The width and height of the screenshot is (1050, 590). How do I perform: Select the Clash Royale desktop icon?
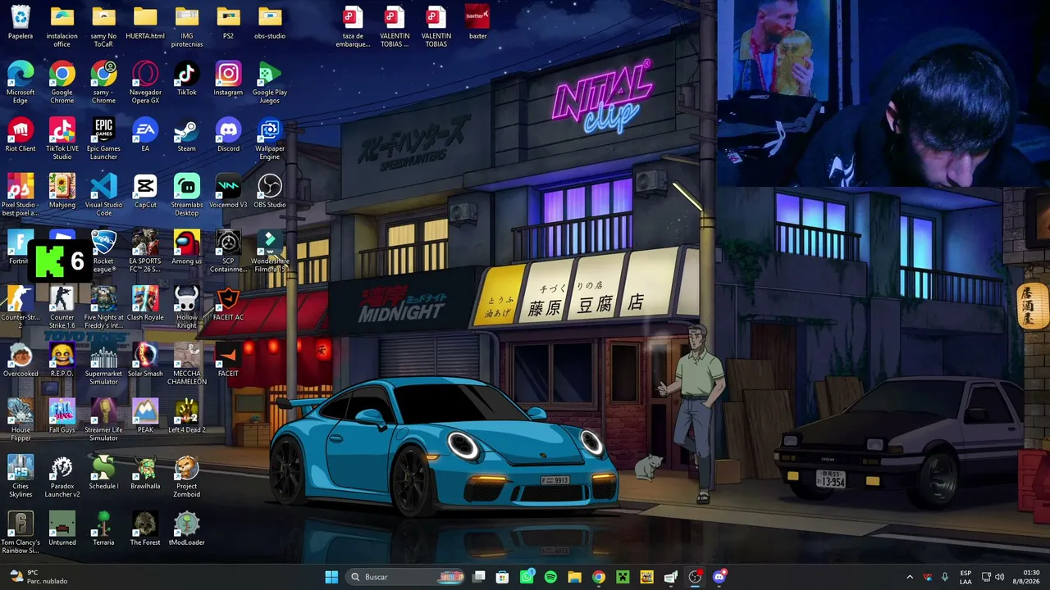coord(145,304)
